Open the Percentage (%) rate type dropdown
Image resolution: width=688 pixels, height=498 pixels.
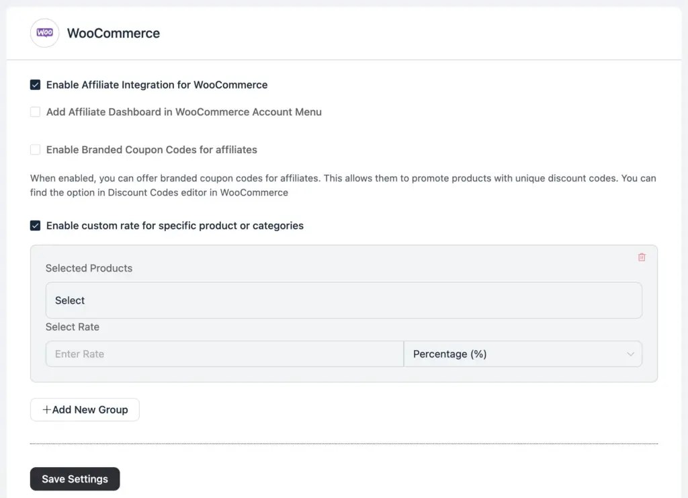coord(523,354)
